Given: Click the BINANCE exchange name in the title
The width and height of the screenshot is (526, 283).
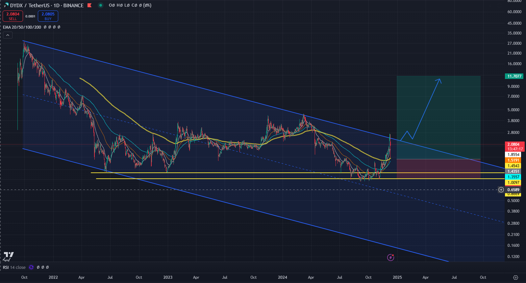Looking at the screenshot, I should coord(73,5).
